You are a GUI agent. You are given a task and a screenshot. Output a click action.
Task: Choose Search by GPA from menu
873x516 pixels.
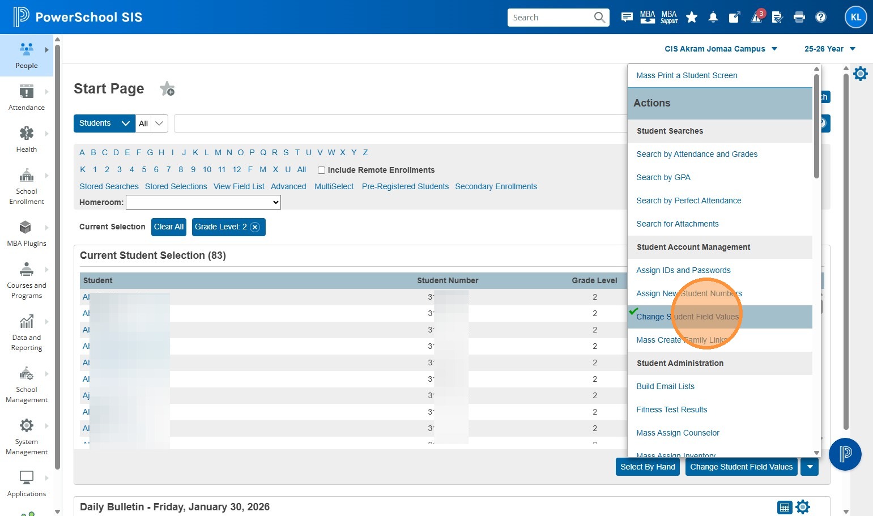pyautogui.click(x=663, y=177)
